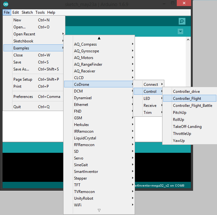Open the CoDrone Connect submenu
Image resolution: width=217 pixels, height=215 pixels.
(x=149, y=85)
